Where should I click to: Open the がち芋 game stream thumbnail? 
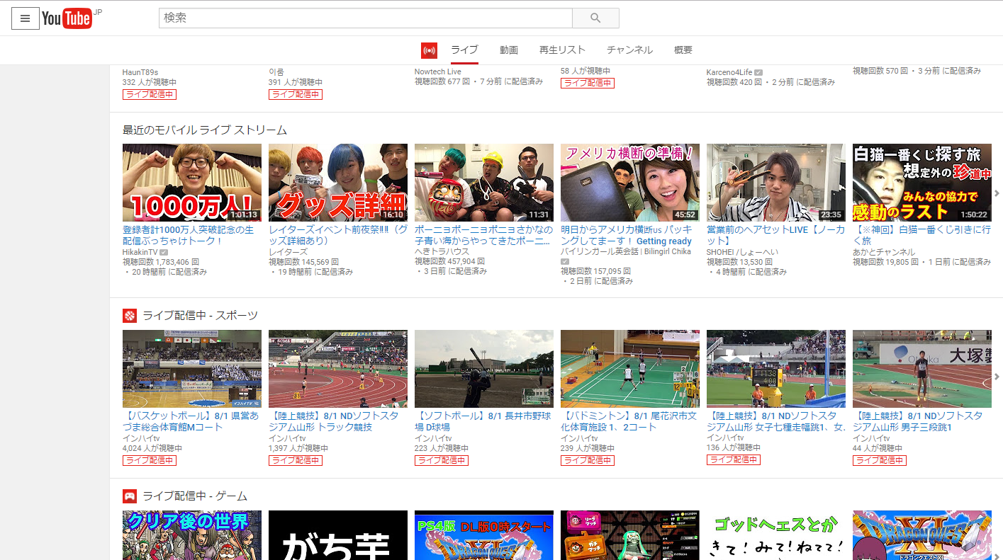[338, 535]
